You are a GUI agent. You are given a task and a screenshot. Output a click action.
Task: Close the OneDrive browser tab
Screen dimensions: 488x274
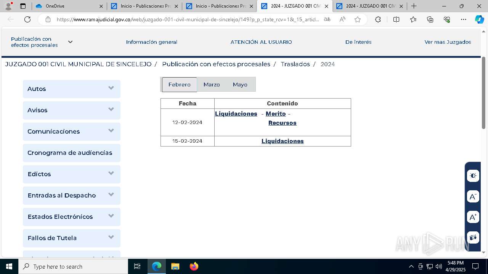click(101, 6)
